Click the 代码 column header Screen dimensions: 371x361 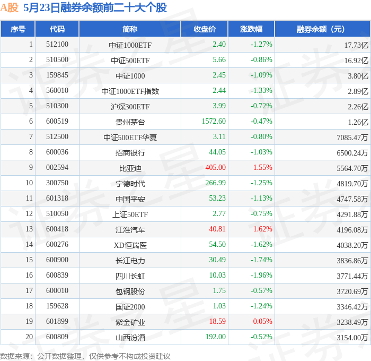coord(57,29)
